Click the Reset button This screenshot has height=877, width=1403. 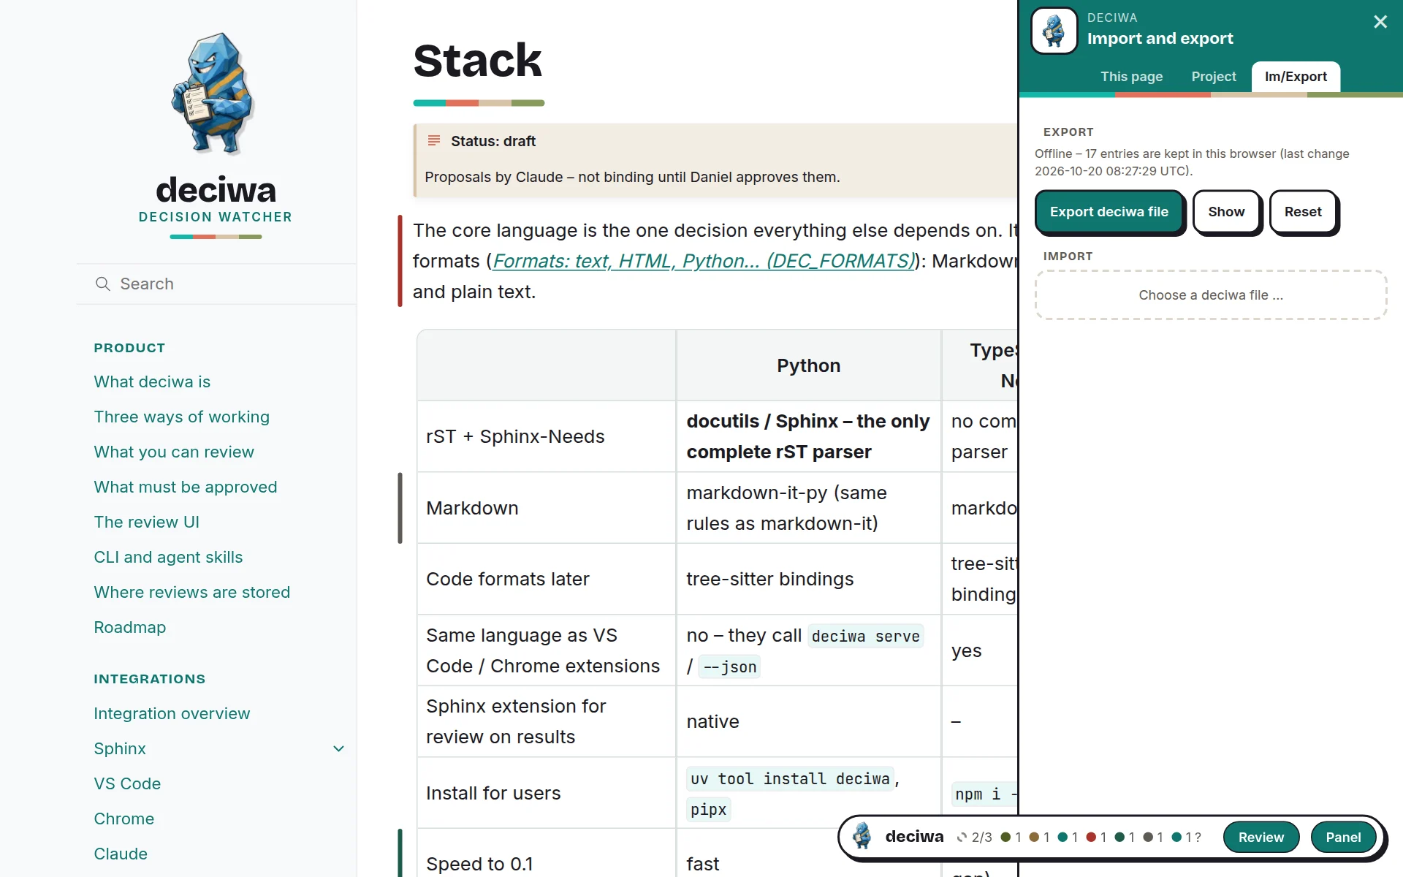point(1302,212)
